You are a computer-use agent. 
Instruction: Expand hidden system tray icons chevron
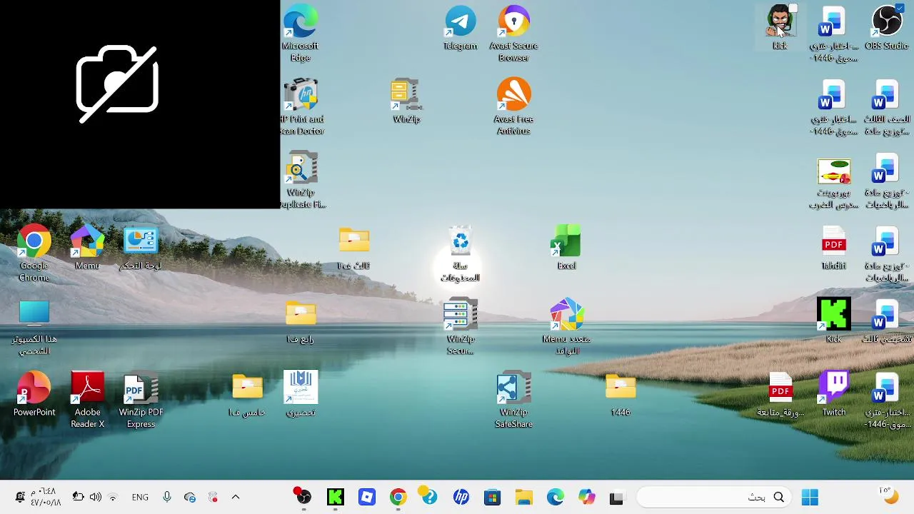236,497
